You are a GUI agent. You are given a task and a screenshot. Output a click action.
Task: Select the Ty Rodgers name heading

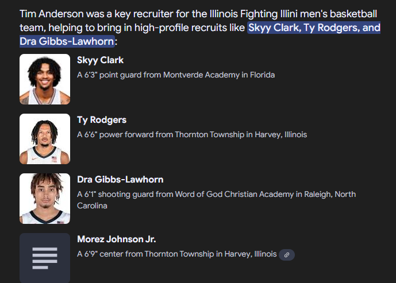[102, 120]
